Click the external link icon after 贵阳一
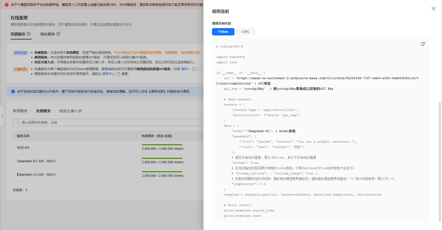 [x=194, y=69]
